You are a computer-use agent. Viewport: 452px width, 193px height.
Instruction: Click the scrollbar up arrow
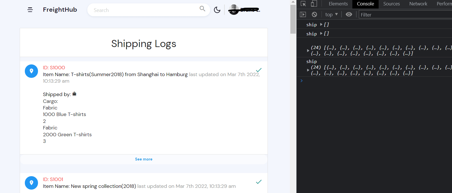pos(293,2)
